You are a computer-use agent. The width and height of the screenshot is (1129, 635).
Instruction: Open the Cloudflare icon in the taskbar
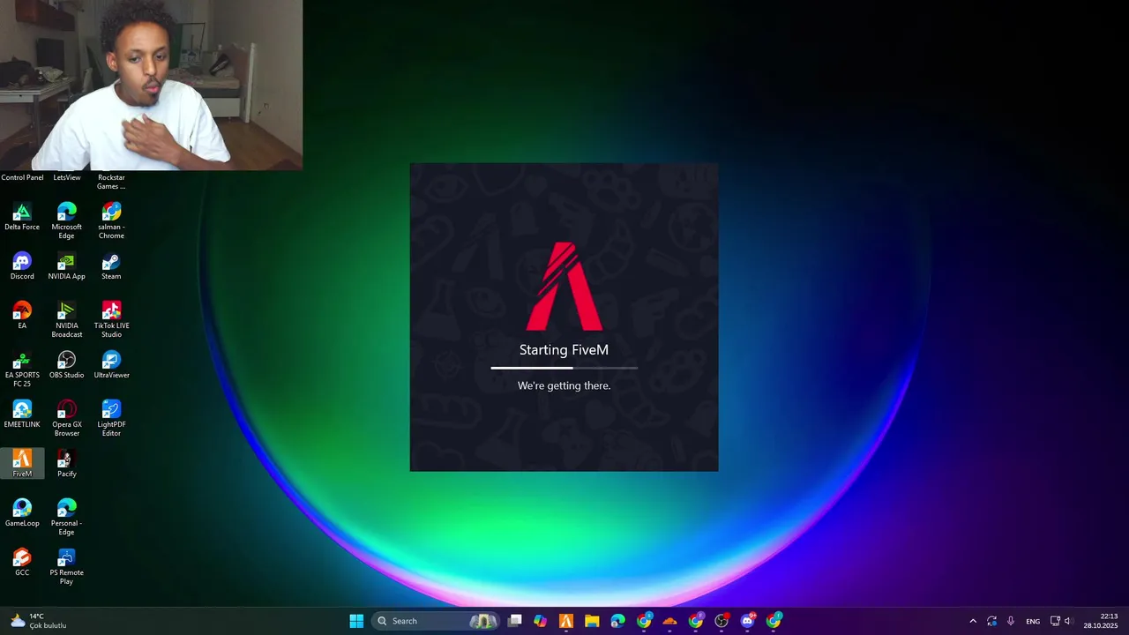[669, 621]
